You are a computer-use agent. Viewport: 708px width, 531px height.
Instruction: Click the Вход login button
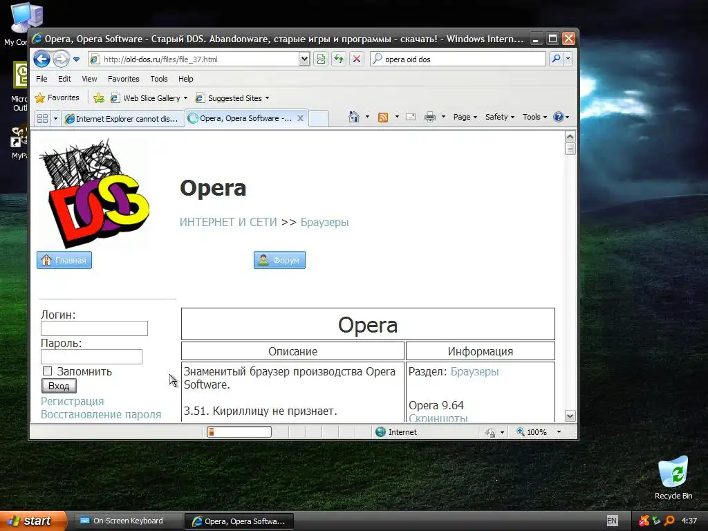click(x=59, y=386)
